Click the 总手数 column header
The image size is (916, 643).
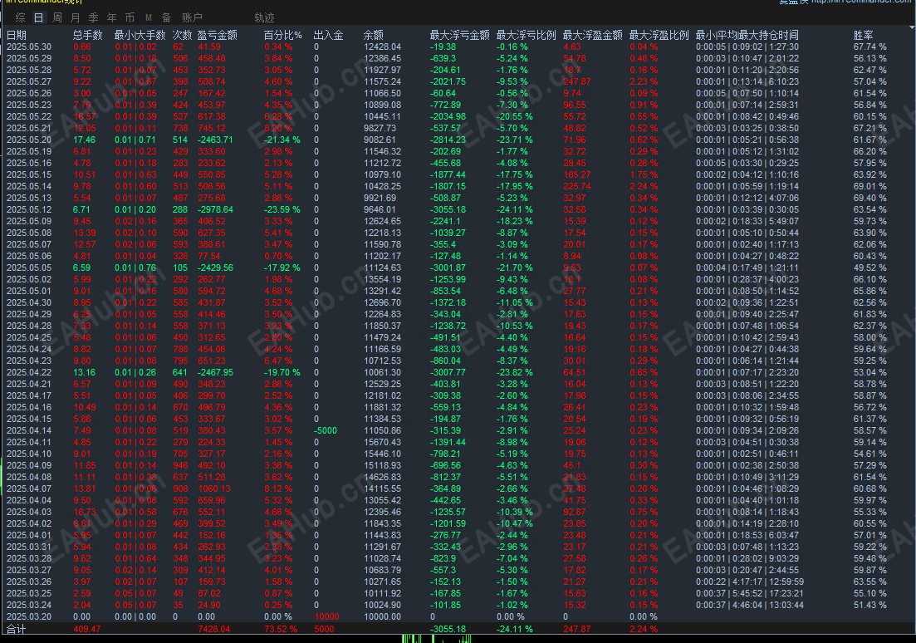(x=88, y=35)
